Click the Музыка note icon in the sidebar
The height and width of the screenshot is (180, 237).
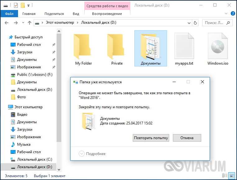click(x=13, y=144)
